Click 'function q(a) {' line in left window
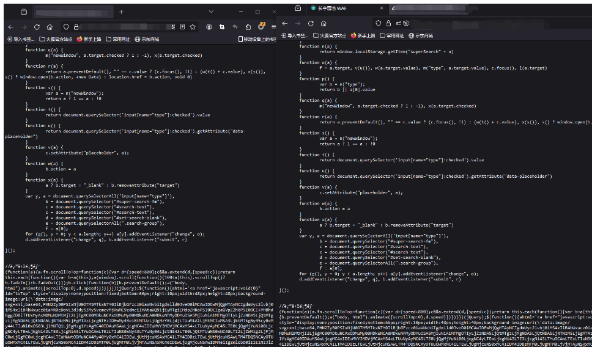 coord(44,50)
